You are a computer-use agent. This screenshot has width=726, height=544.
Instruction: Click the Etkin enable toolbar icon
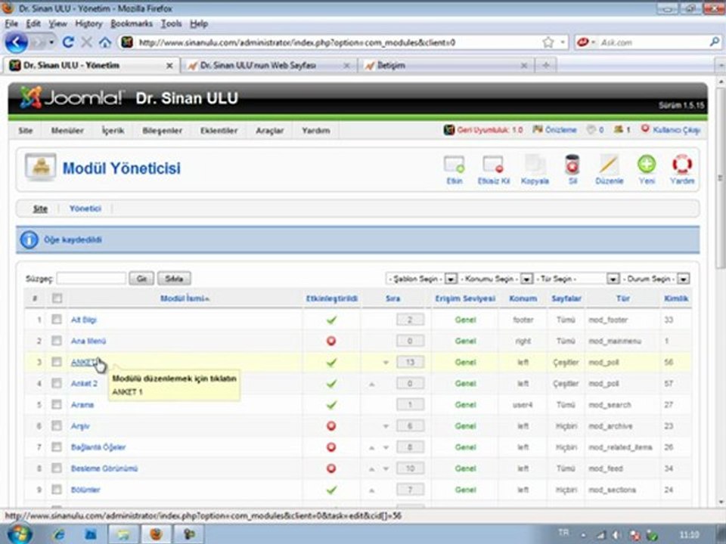pyautogui.click(x=455, y=165)
